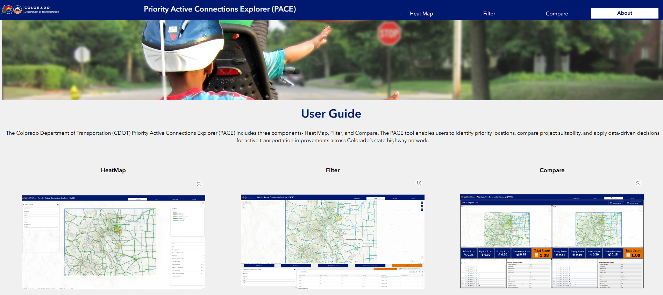Enlarge the Compare screenshot via expand icon
This screenshot has height=295, width=663.
click(x=638, y=183)
